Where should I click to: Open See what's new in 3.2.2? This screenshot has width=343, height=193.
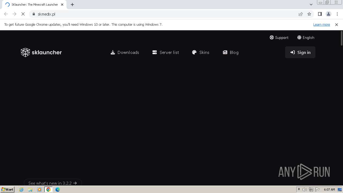point(53,183)
